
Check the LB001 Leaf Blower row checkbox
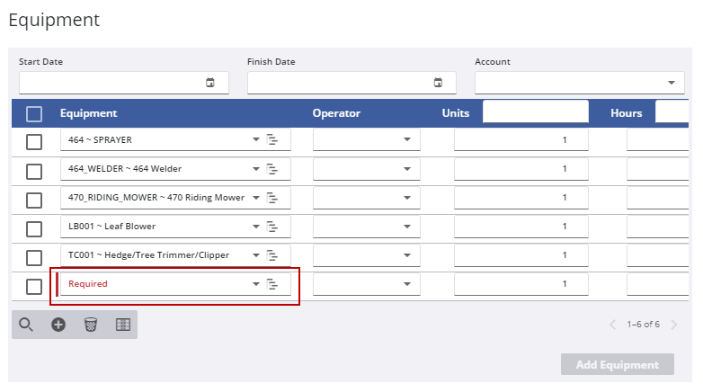(x=34, y=229)
